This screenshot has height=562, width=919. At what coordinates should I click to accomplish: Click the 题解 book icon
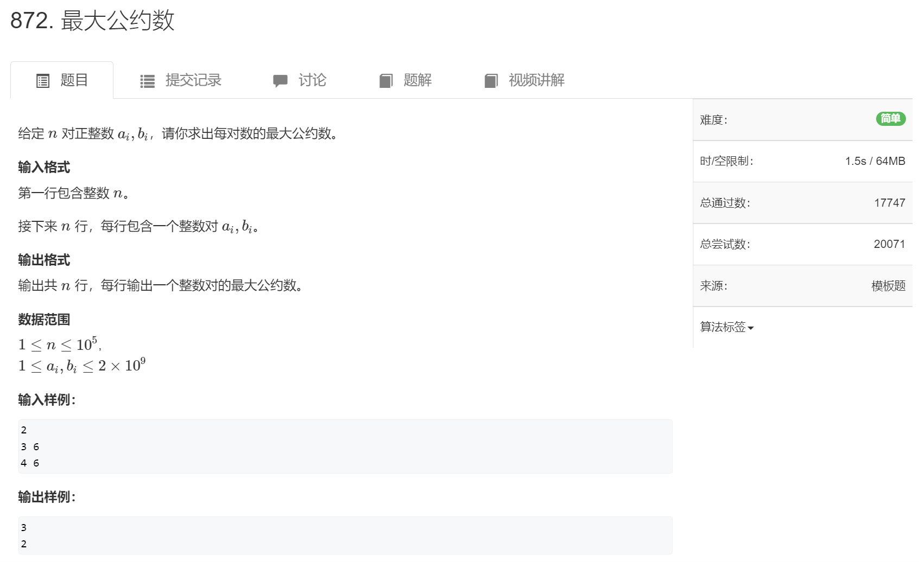(x=386, y=80)
